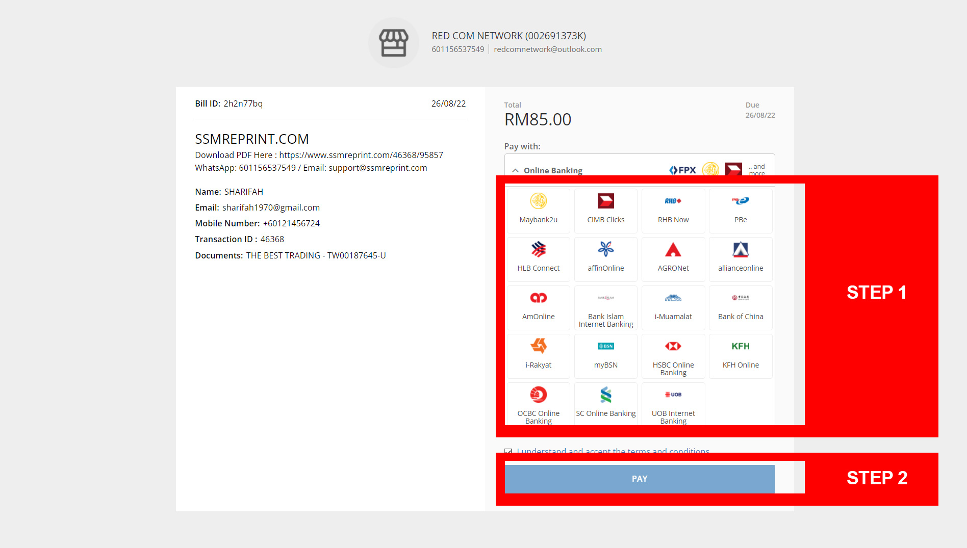Select Bank of China
Viewport: 967px width, 548px height.
pos(741,307)
